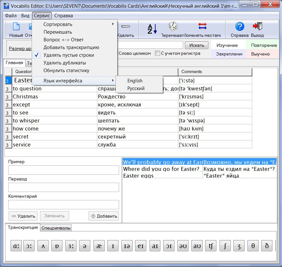Open Help via question mark icon
The width and height of the screenshot is (282, 267).
click(240, 27)
